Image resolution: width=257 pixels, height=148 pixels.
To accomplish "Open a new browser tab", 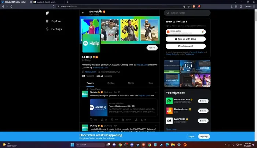I will [68, 2].
